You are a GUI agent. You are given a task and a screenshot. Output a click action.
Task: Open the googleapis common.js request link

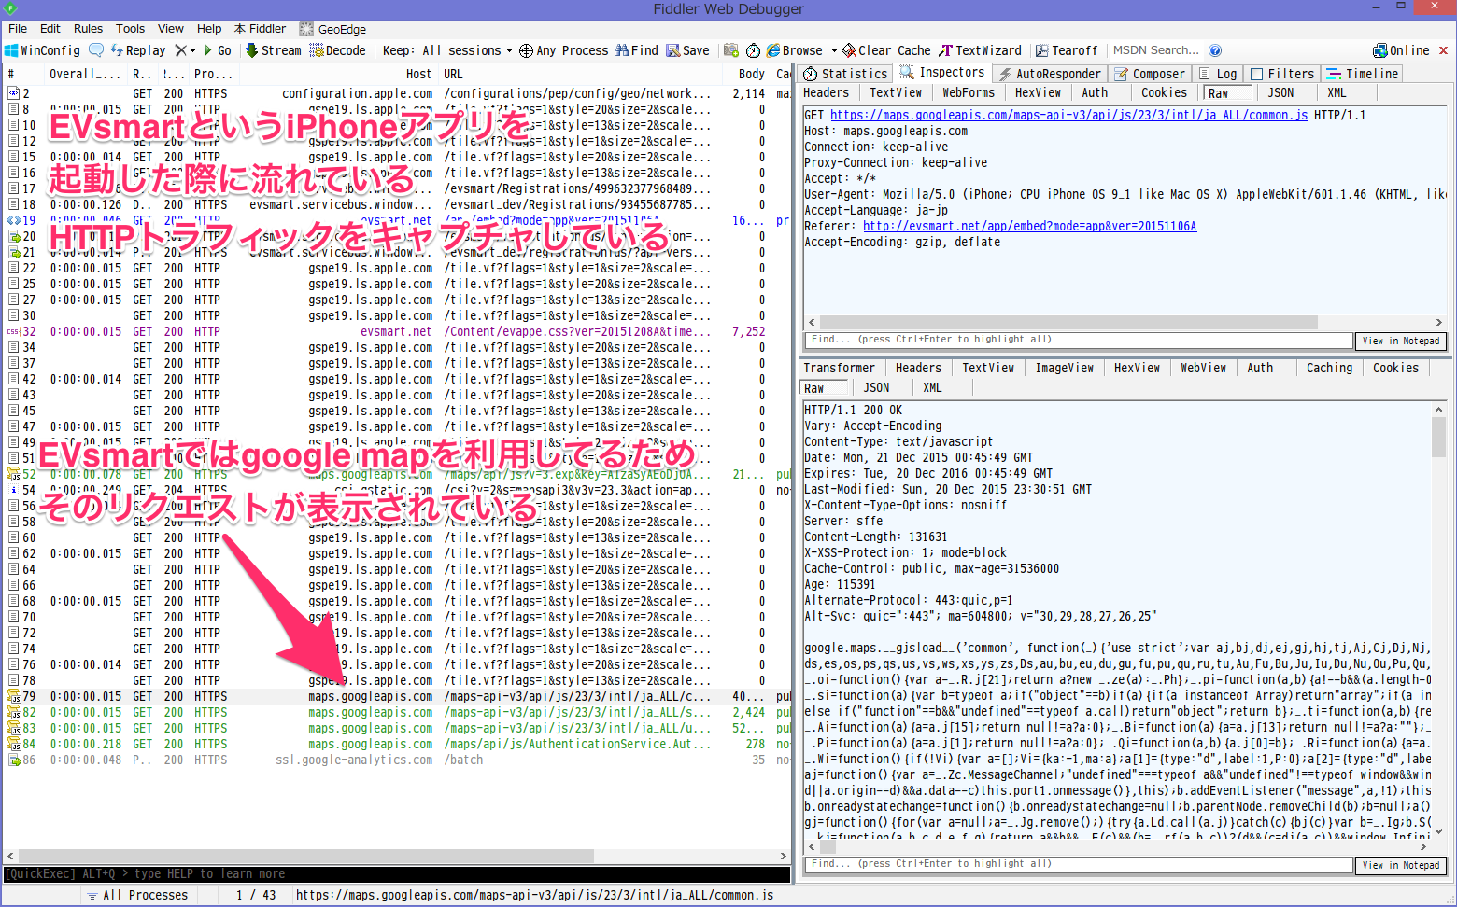point(1068,115)
